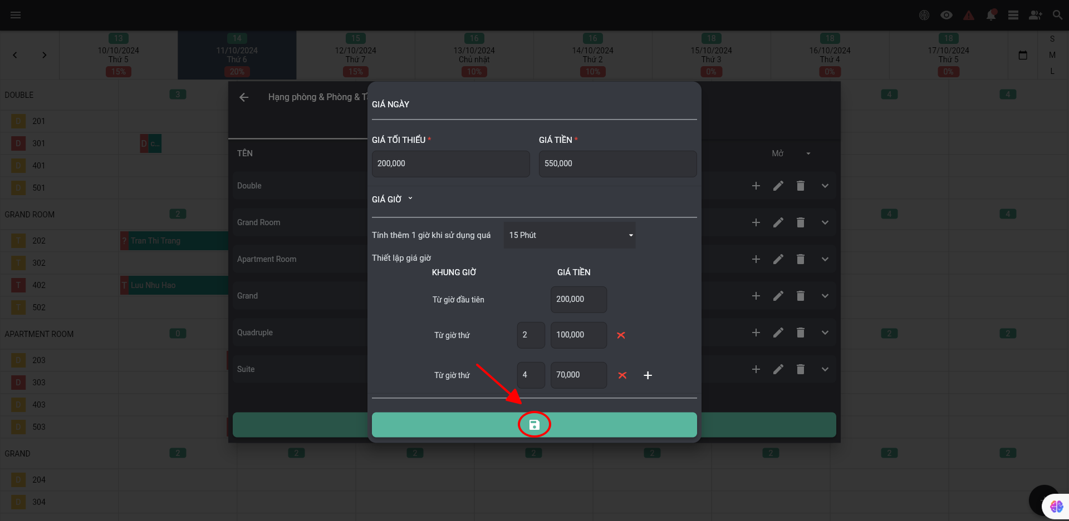Edit the hourly price field 100,000
This screenshot has width=1069, height=521.
(578, 335)
